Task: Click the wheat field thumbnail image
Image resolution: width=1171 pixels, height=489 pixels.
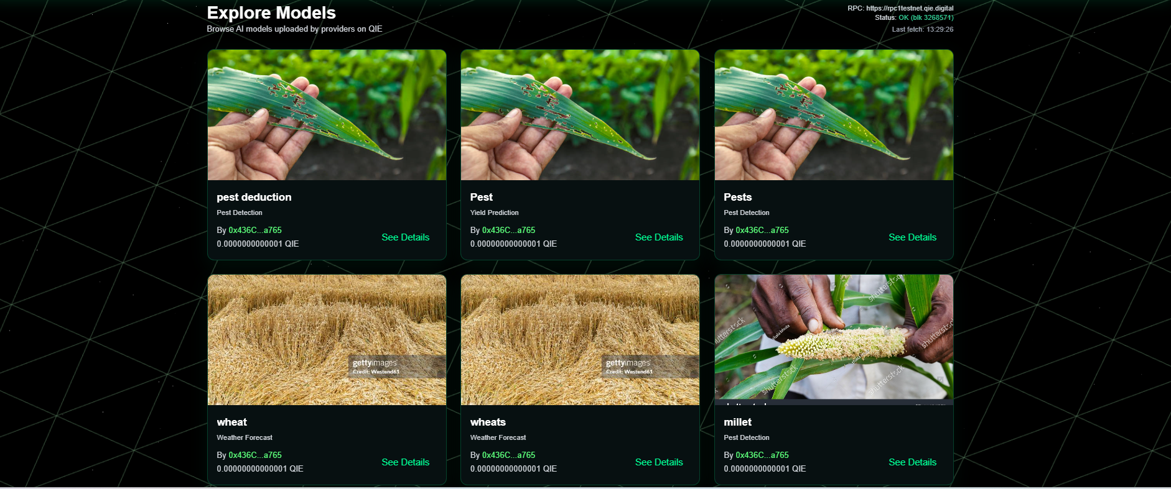Action: (x=327, y=340)
